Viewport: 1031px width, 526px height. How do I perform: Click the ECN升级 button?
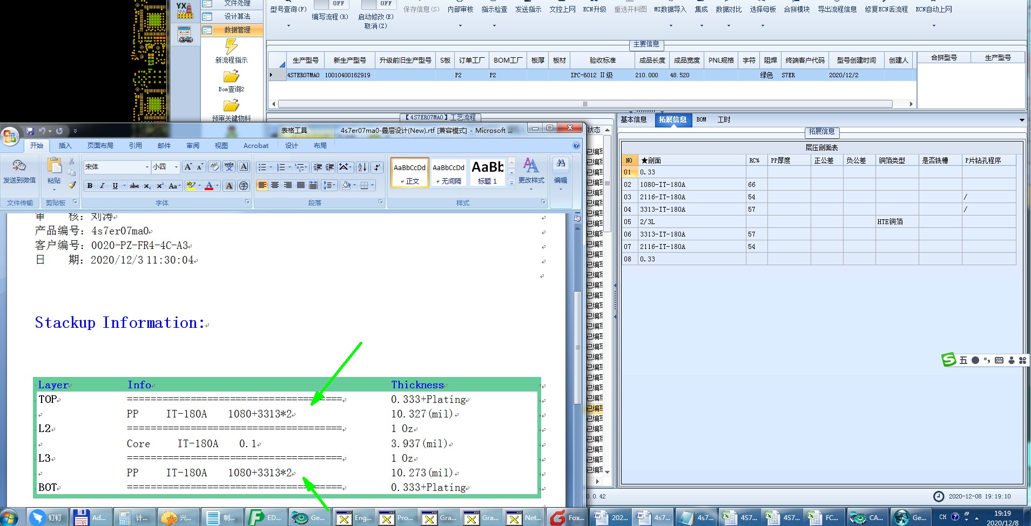tap(595, 9)
